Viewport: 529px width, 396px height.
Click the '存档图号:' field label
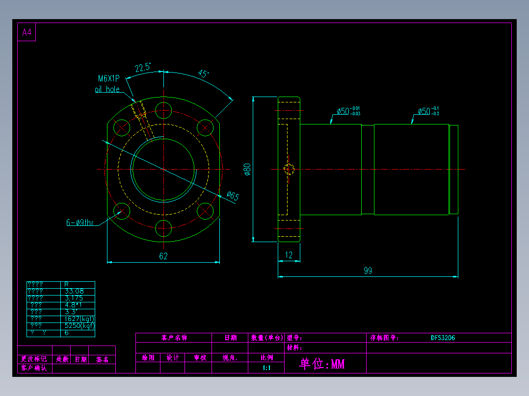[x=384, y=338]
